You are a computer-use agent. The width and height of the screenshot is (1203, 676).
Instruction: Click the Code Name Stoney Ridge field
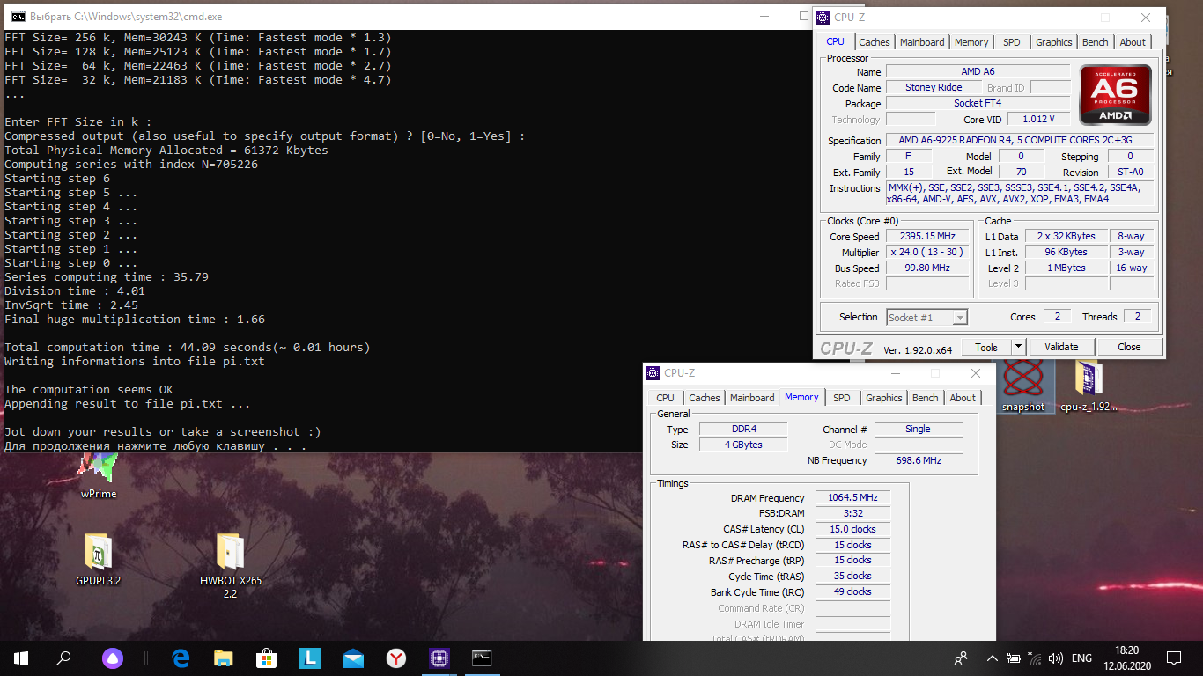(934, 87)
